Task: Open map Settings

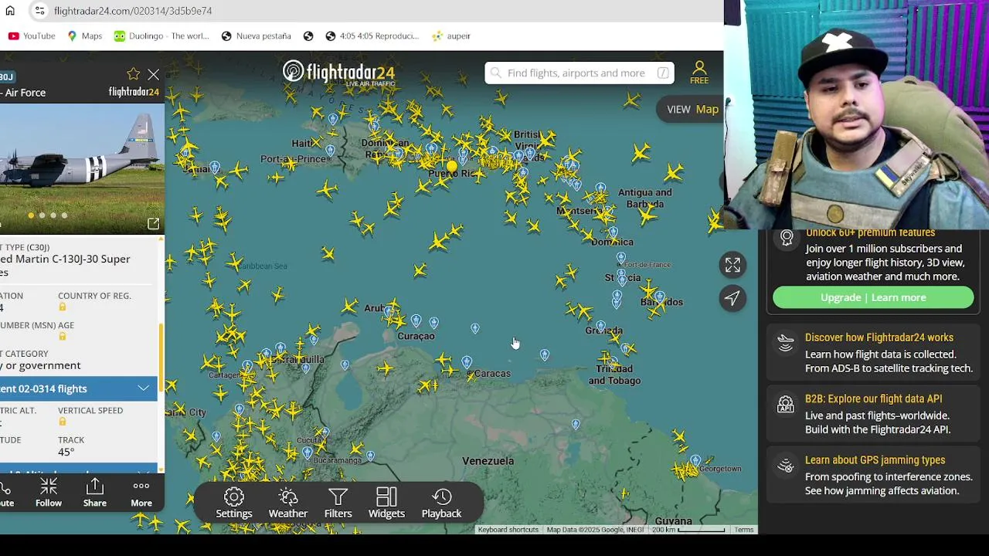Action: (234, 503)
